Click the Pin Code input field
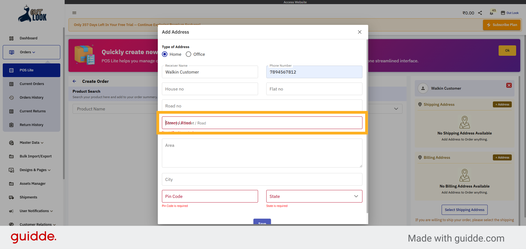526x249 pixels. (210, 196)
